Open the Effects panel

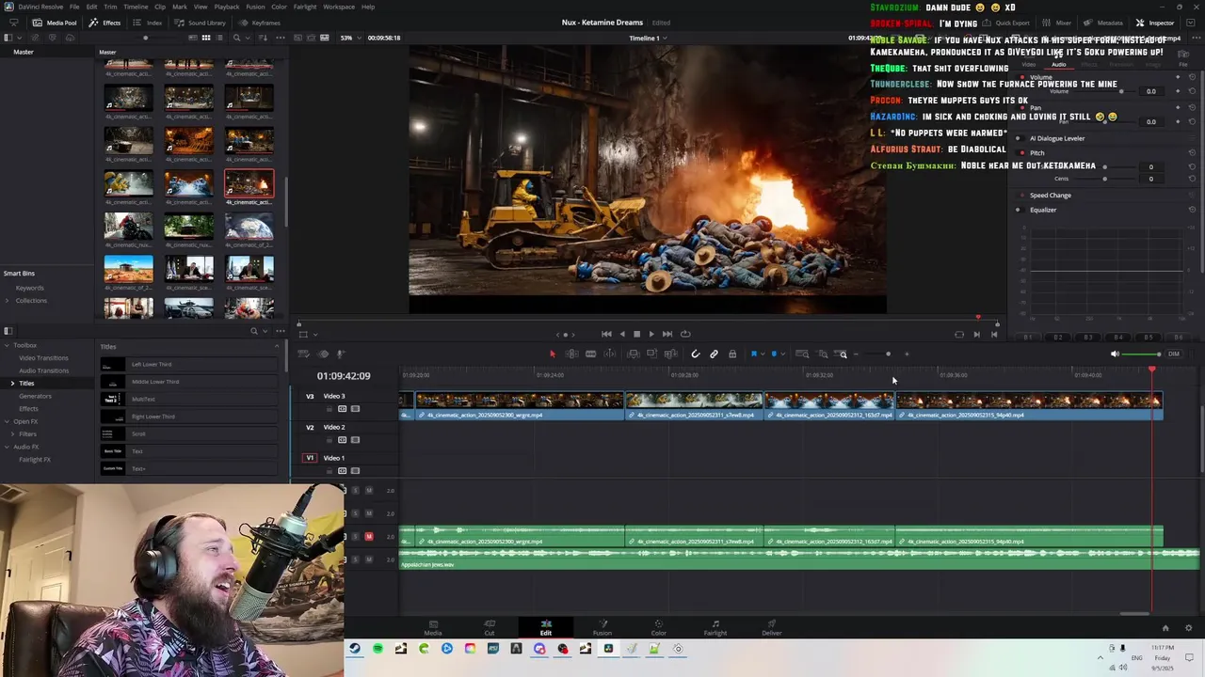click(x=104, y=23)
